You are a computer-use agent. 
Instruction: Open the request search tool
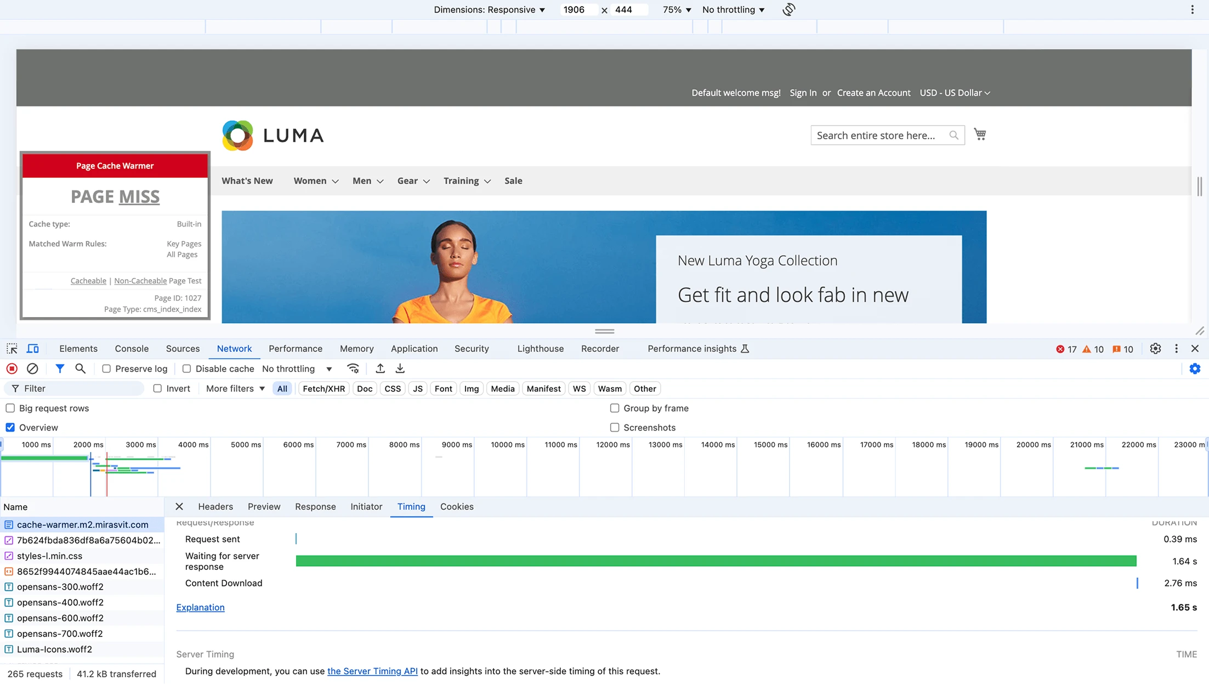(x=81, y=369)
